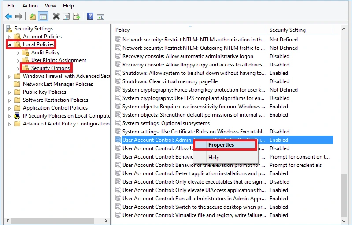
Task: Expand the Public Key Policies node
Action: [x=10, y=92]
